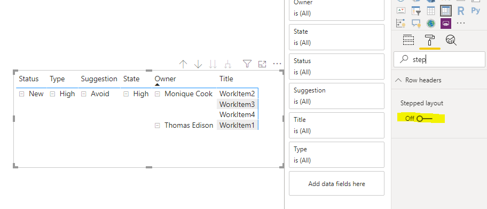Click the drill up arrow on the matrix

click(183, 64)
